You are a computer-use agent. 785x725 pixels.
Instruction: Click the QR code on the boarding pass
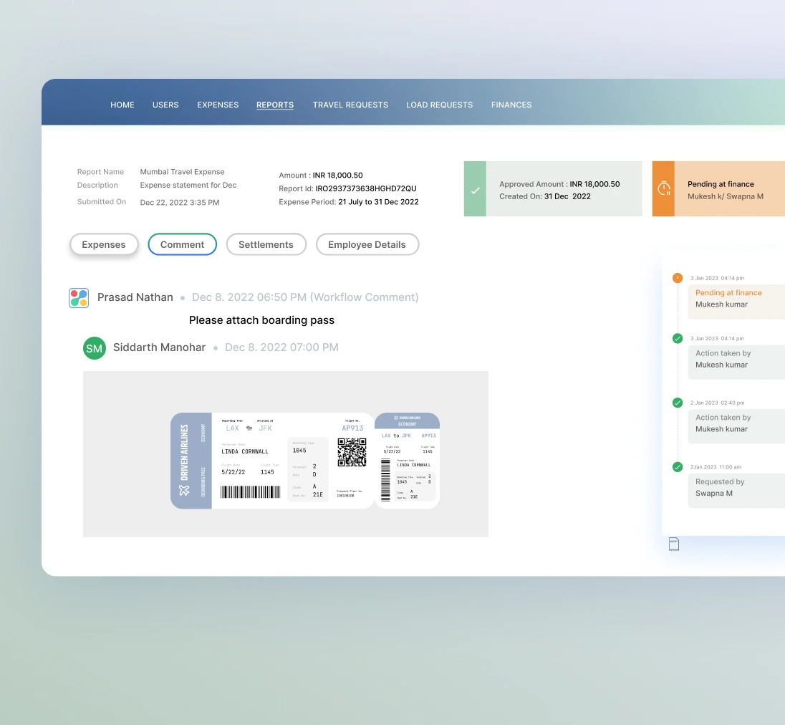pyautogui.click(x=352, y=453)
